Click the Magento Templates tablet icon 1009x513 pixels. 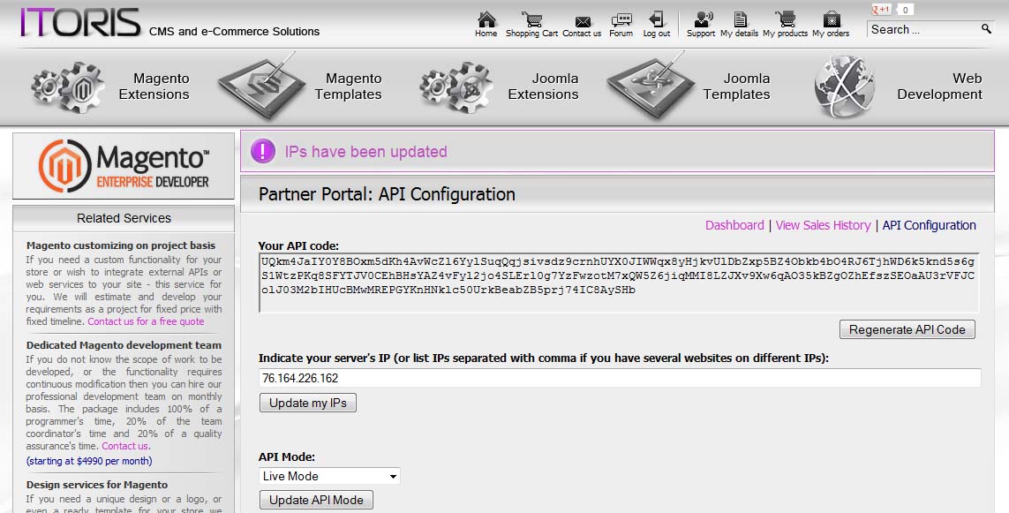[262, 87]
